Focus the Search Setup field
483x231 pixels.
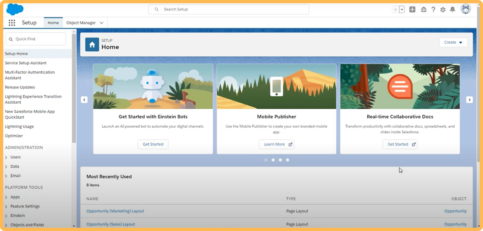point(229,9)
